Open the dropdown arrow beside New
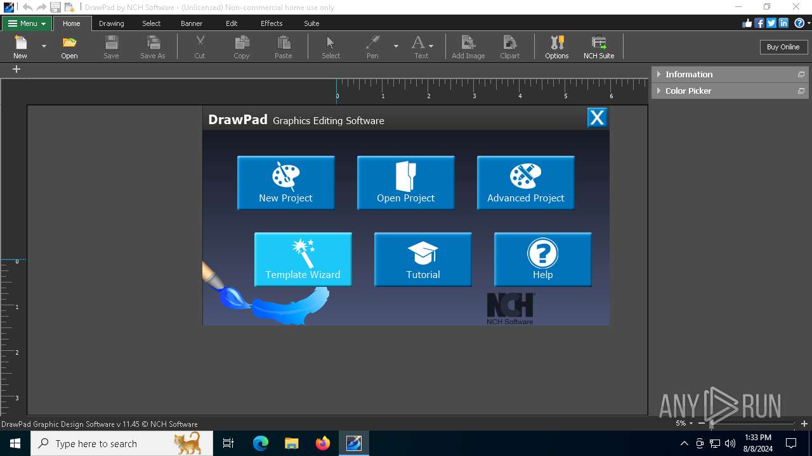The width and height of the screenshot is (812, 456). tap(44, 46)
